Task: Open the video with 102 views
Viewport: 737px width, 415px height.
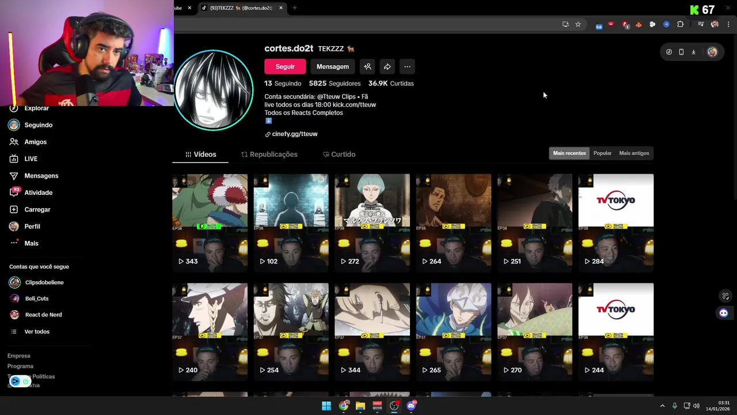Action: click(291, 222)
